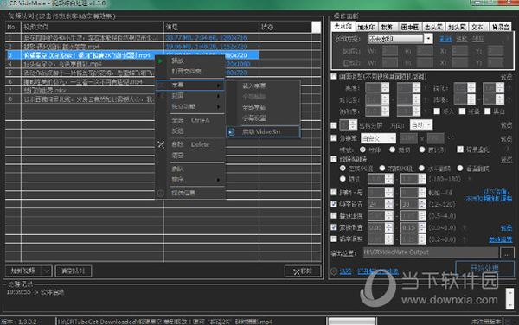Expand the cover submenu below 字幕
Viewport: 519px width, 325px height.
tap(190, 96)
